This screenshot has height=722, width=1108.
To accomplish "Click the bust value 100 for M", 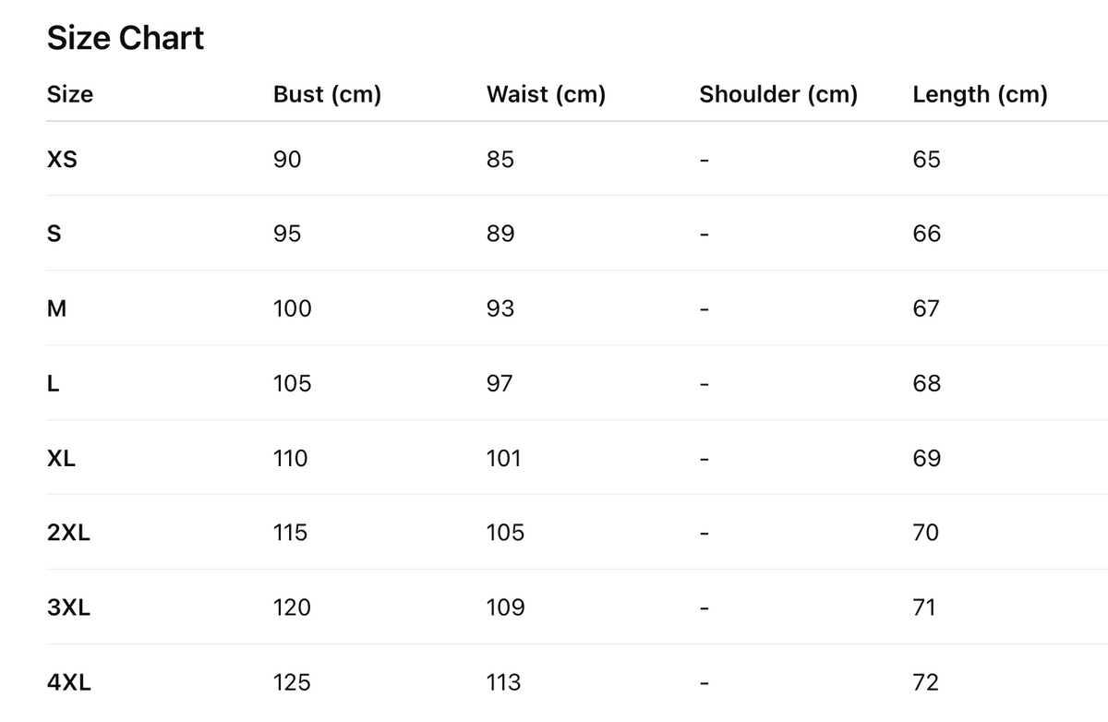I will 293,309.
